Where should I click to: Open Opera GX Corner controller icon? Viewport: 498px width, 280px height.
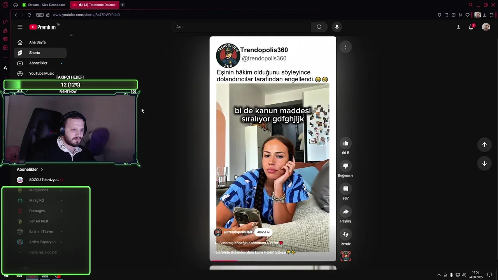click(16, 5)
